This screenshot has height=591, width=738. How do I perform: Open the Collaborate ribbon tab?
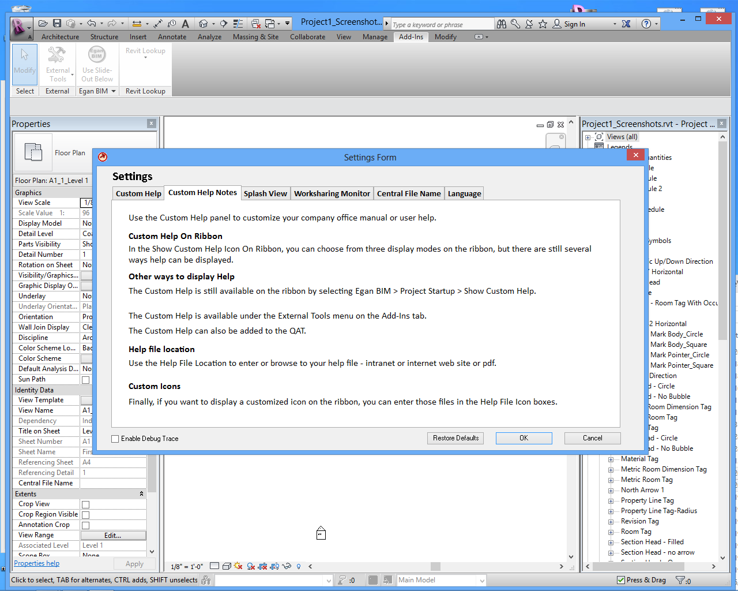point(307,37)
